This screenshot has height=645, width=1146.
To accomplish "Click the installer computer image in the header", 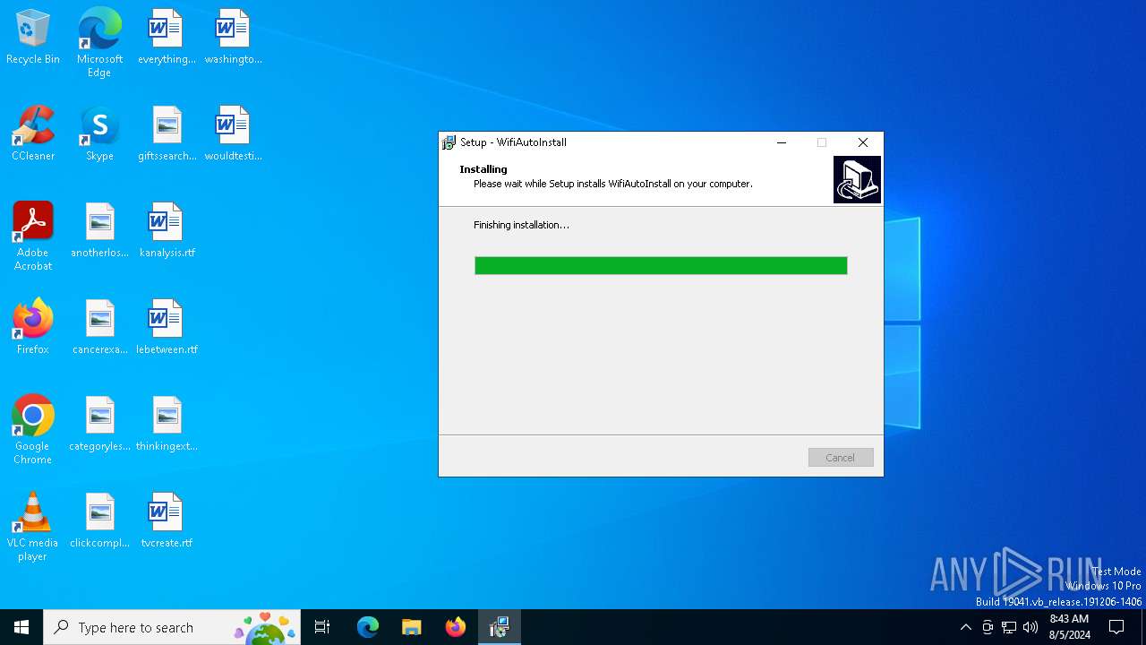I will click(x=857, y=179).
